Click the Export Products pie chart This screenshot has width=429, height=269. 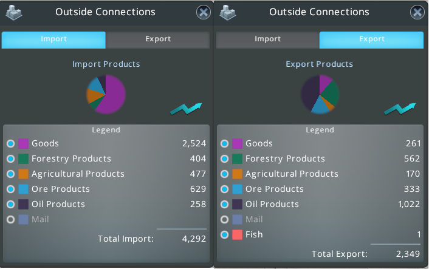click(320, 94)
